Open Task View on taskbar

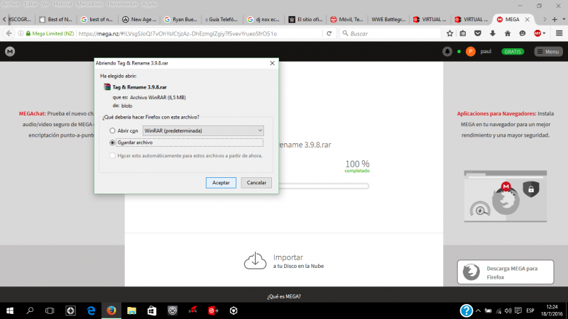(50, 310)
